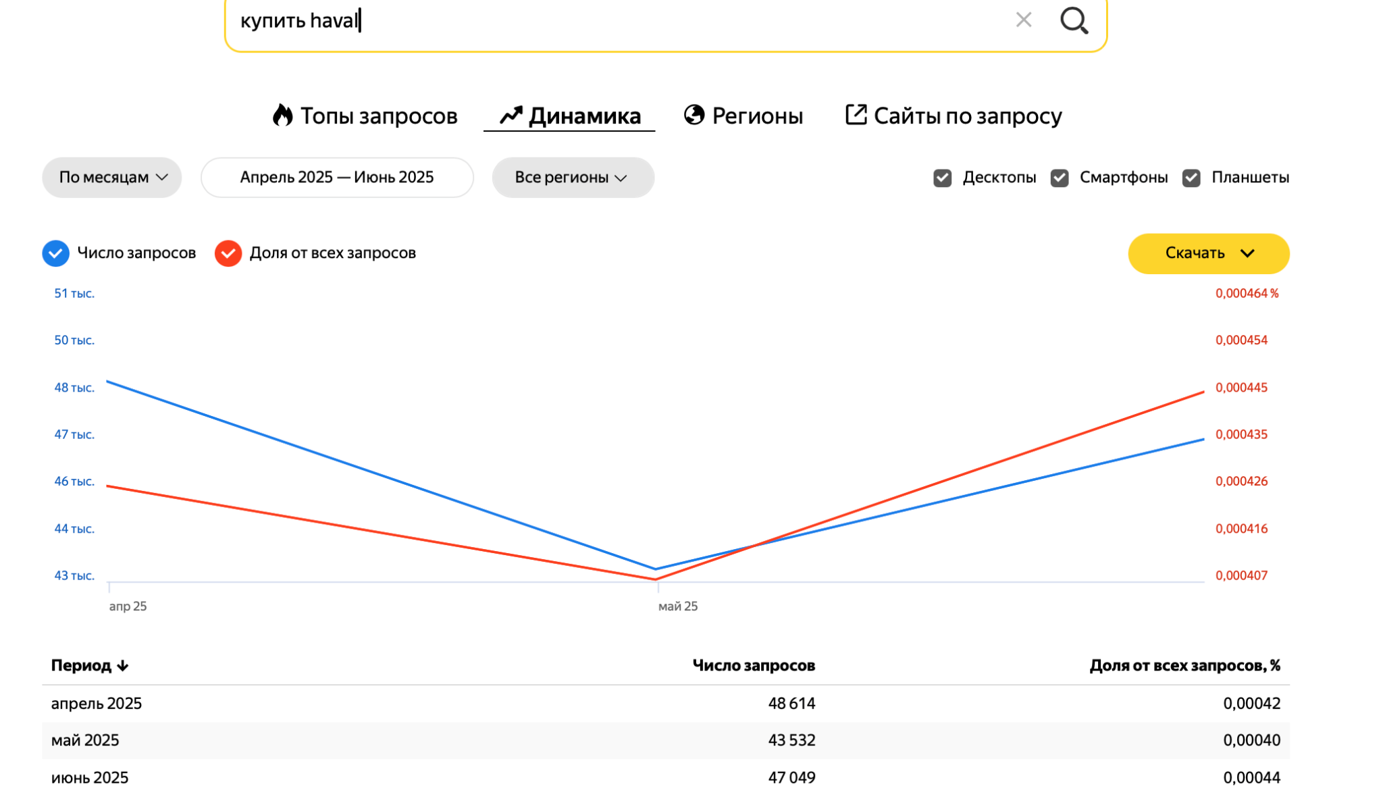Viewport: 1383px width, 805px height.
Task: Select the май 2025 table row
Action: pos(666,740)
